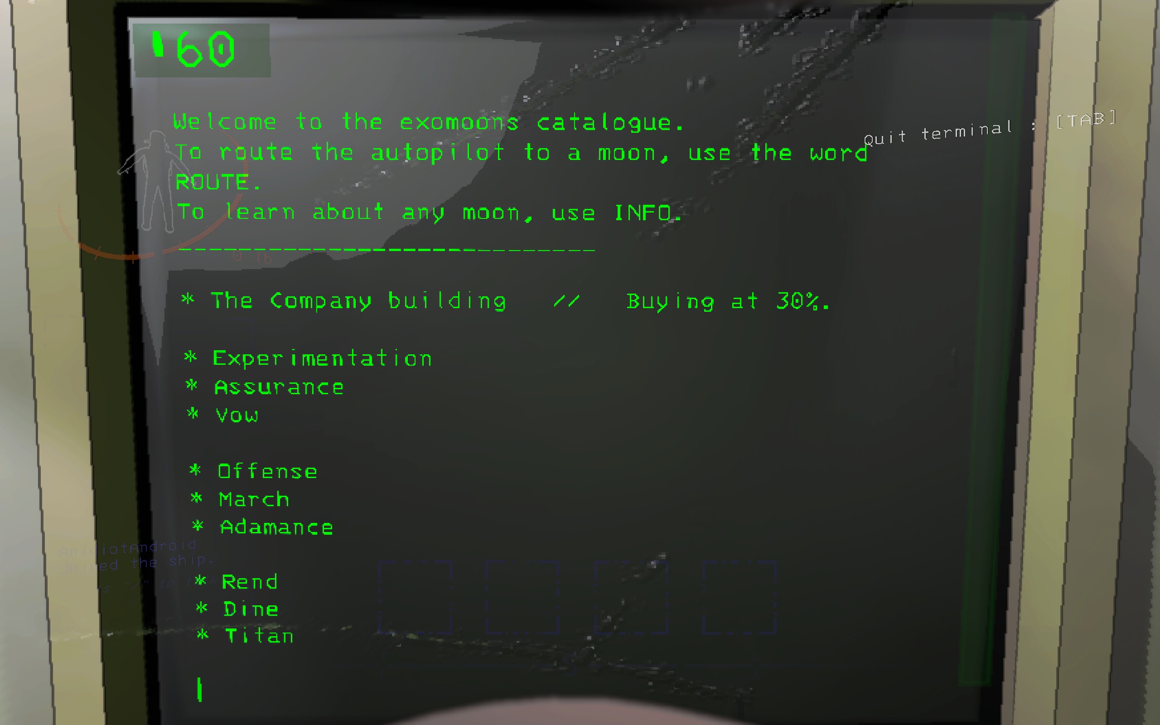The height and width of the screenshot is (725, 1160).
Task: Select the second empty inventory slot
Action: point(523,598)
